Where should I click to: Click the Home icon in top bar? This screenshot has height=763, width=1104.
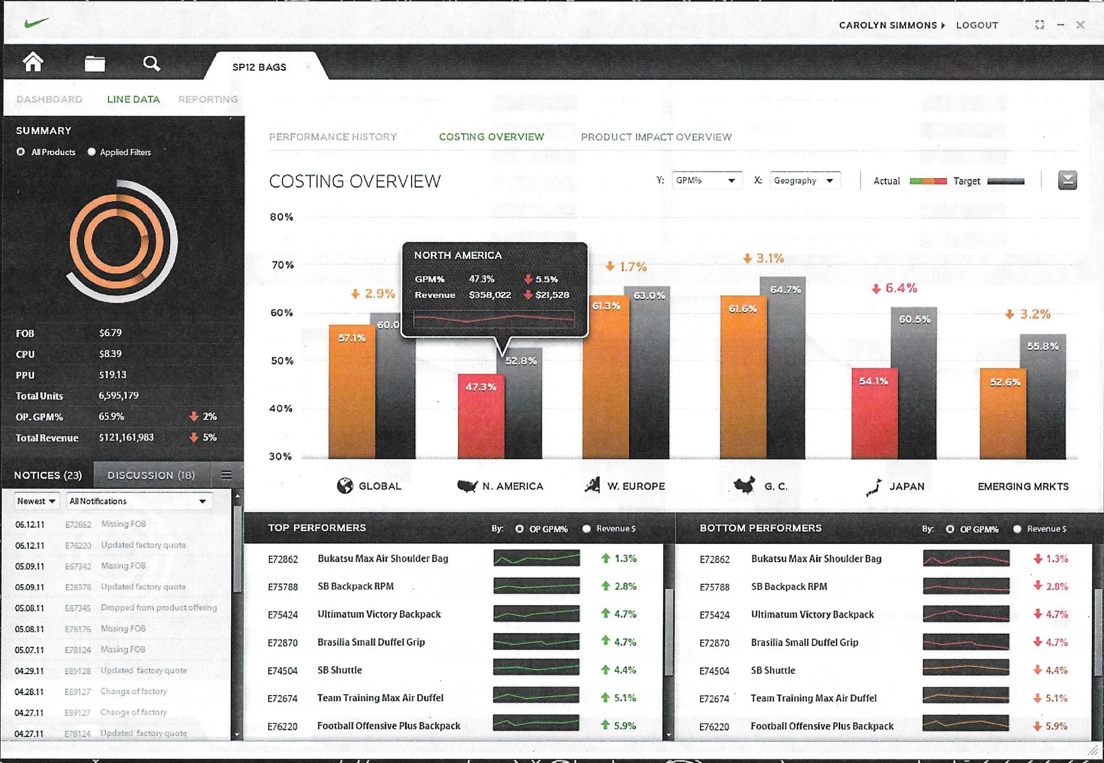(33, 63)
